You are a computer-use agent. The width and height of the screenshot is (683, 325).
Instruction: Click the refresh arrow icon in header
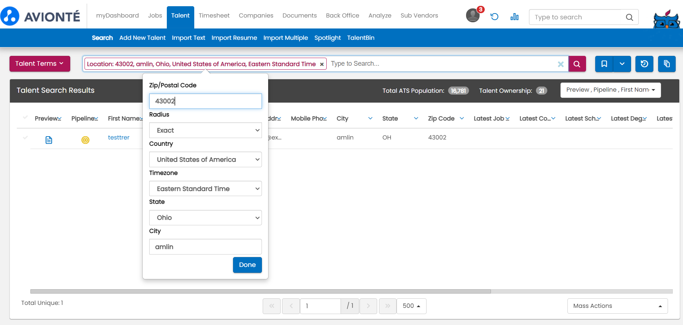point(494,17)
